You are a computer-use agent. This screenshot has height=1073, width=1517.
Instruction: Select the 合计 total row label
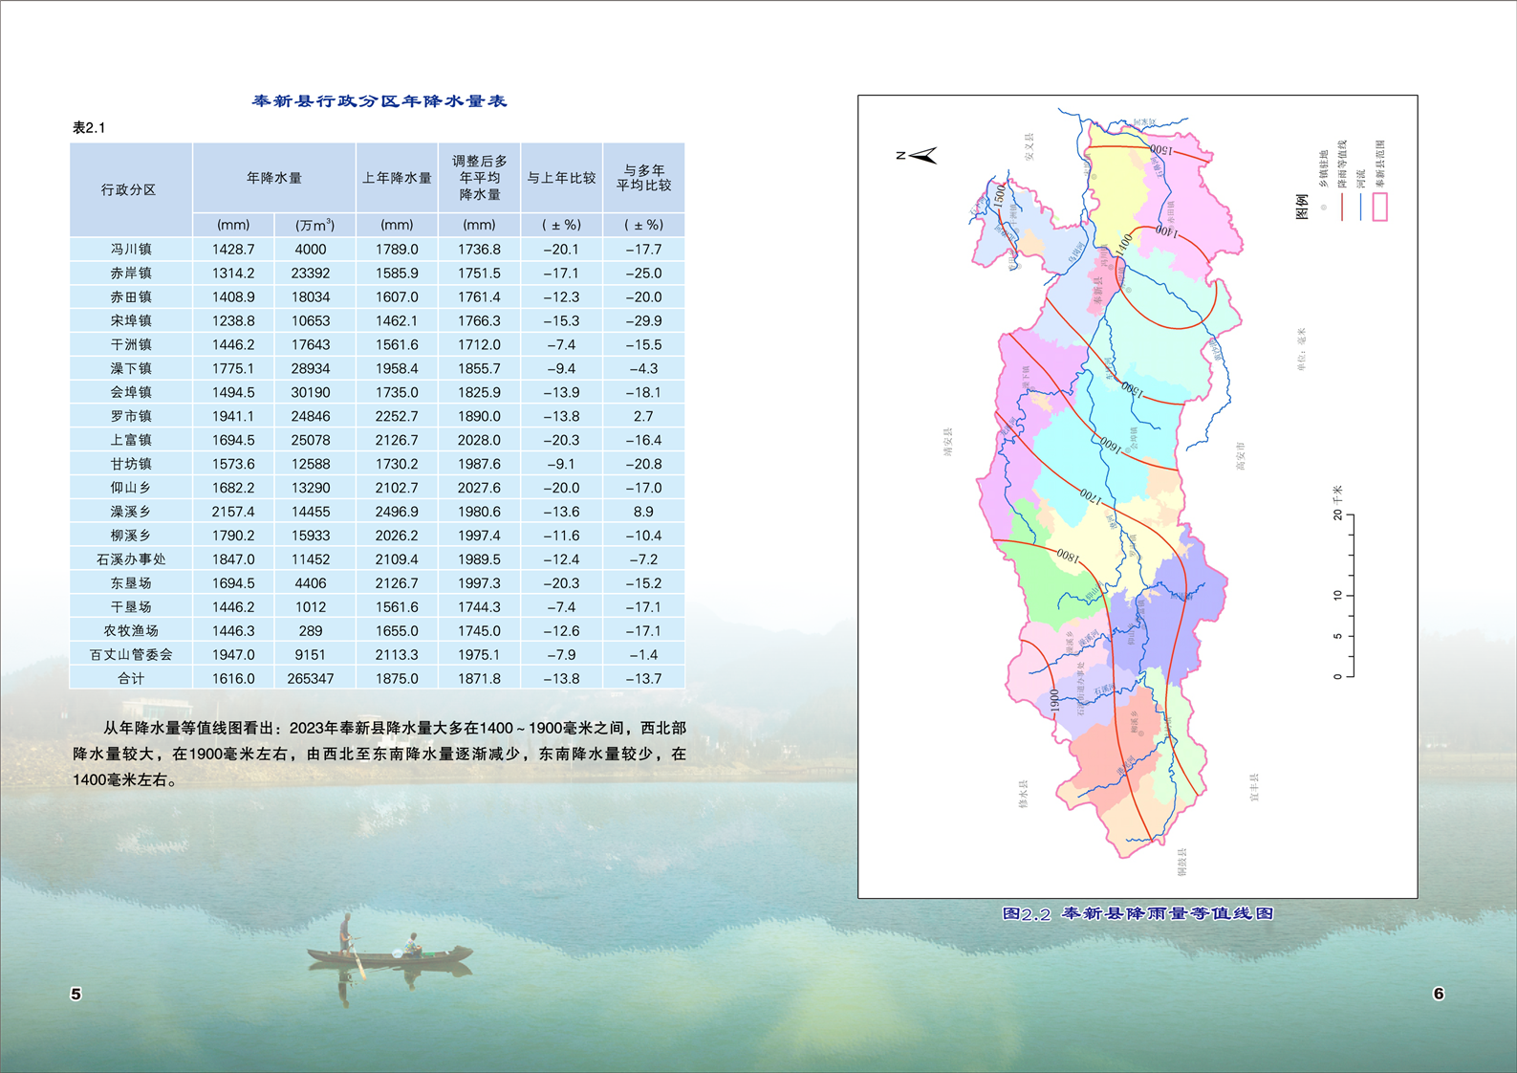[x=130, y=678]
